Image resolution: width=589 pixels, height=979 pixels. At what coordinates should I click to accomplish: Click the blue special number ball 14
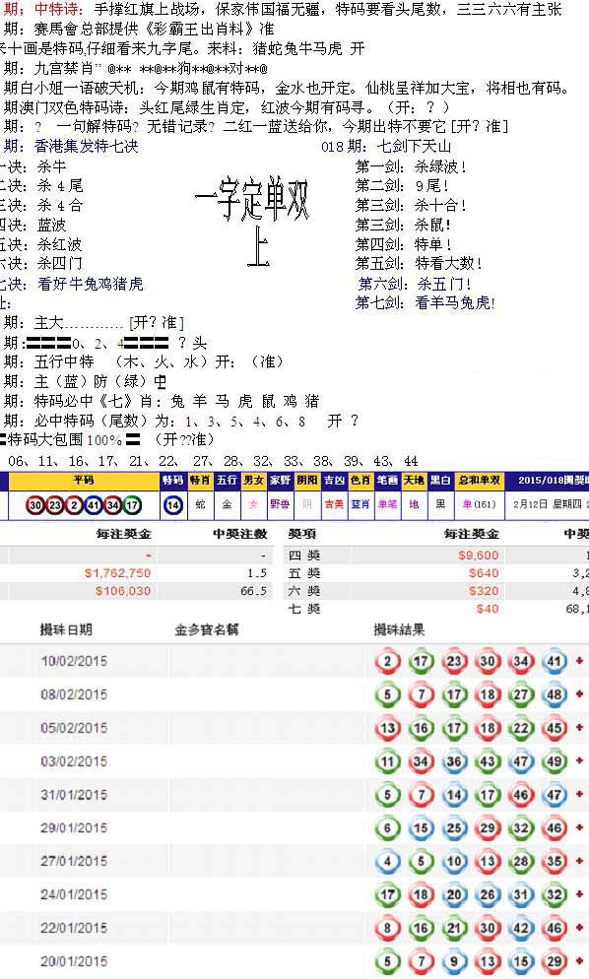pos(173,504)
